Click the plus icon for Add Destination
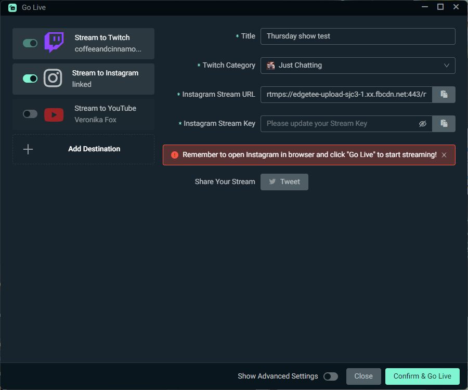 tap(28, 149)
